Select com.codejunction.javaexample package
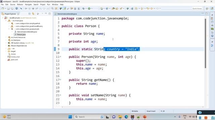Image resolution: width=215 pixels, height=120 pixels. pyautogui.click(x=28, y=29)
